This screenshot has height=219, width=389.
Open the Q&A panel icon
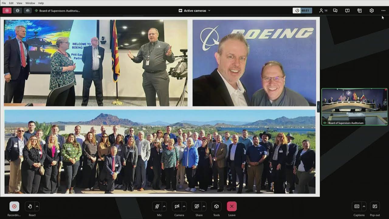pyautogui.click(x=347, y=11)
